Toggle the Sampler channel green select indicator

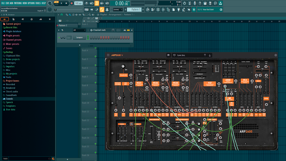click(88, 37)
